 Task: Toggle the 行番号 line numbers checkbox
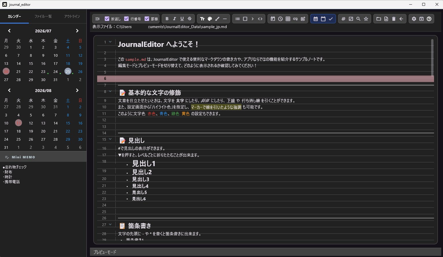(126, 19)
